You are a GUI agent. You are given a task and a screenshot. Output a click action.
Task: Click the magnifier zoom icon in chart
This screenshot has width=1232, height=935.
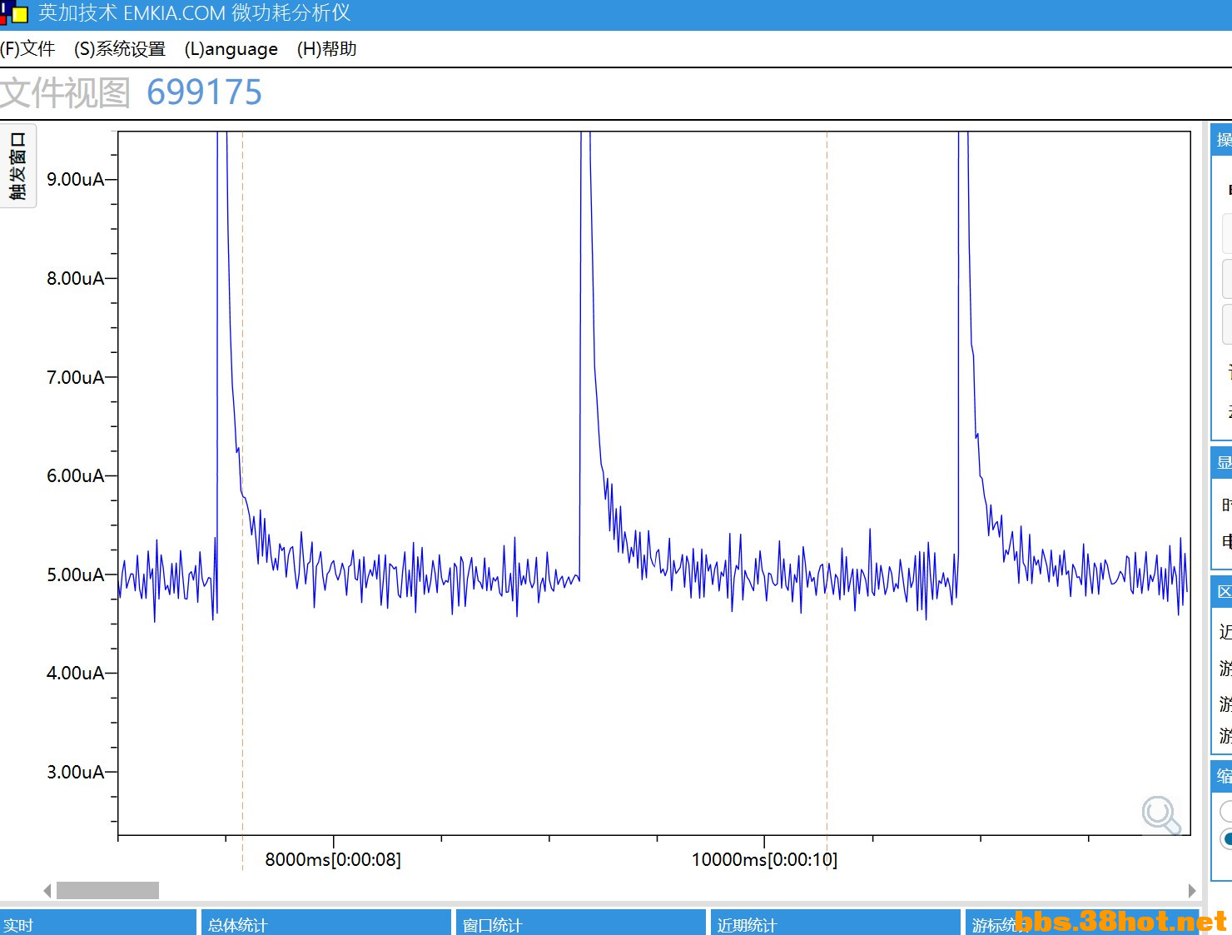point(1161,815)
